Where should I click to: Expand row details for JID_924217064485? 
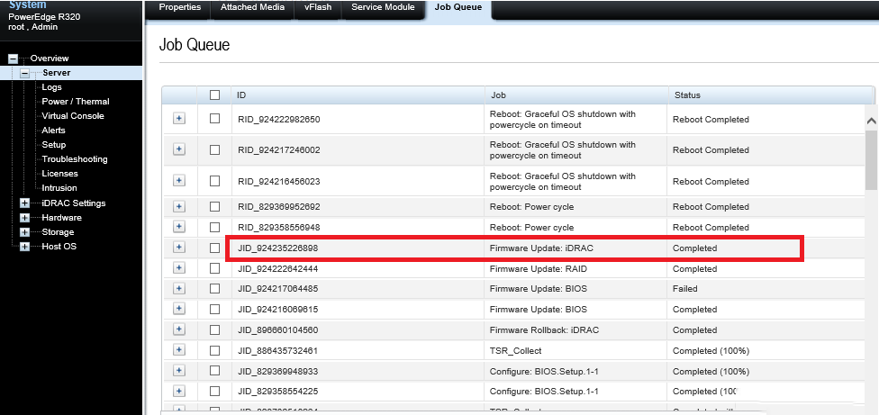coord(179,288)
